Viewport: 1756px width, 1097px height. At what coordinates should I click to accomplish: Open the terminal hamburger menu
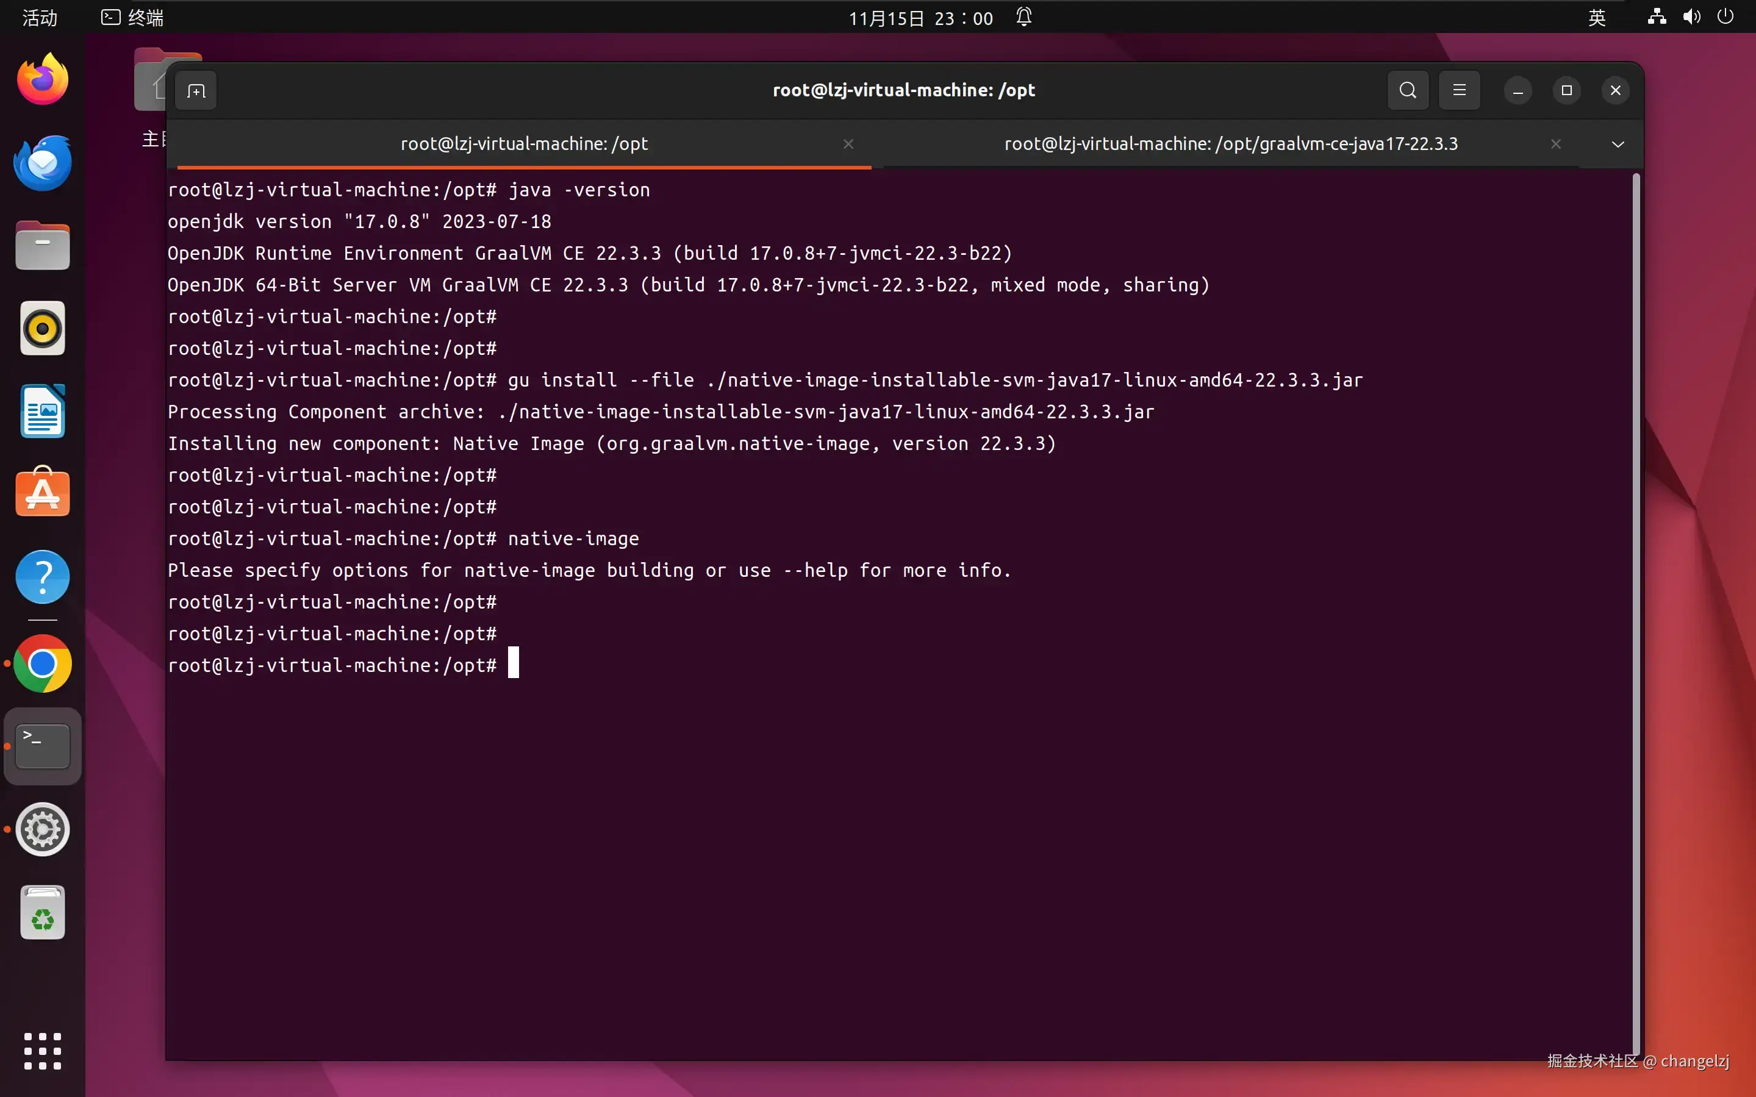pyautogui.click(x=1459, y=91)
